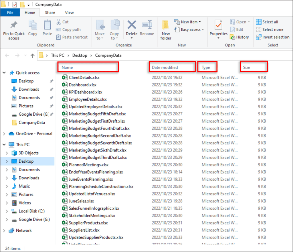Click the Select all icon

point(259,22)
